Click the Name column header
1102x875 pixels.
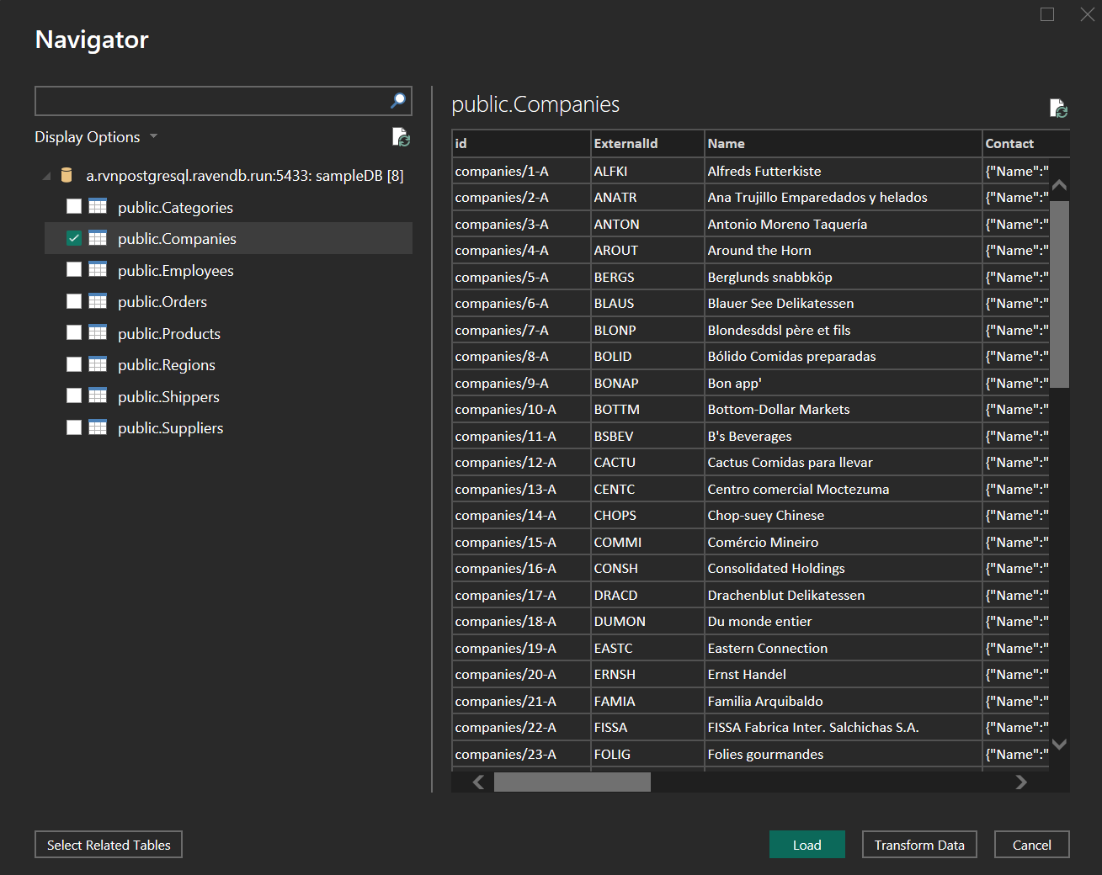pos(843,144)
